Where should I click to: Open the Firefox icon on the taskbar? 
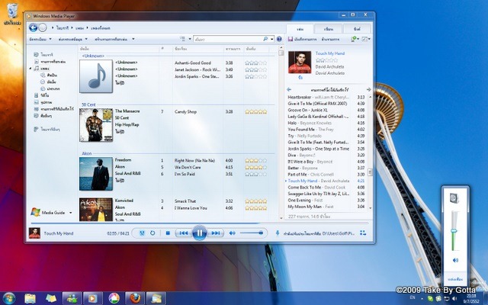click(x=135, y=298)
